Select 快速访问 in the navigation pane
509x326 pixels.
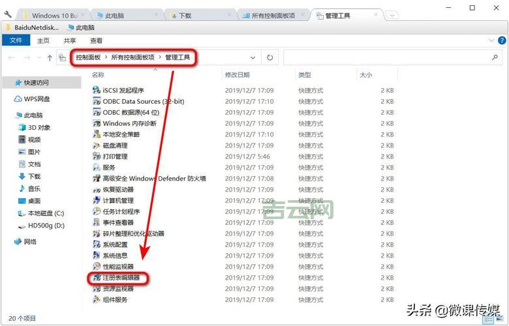coord(42,82)
